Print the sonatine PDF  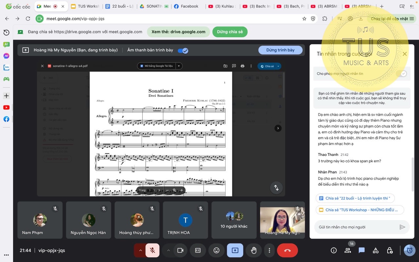243,66
